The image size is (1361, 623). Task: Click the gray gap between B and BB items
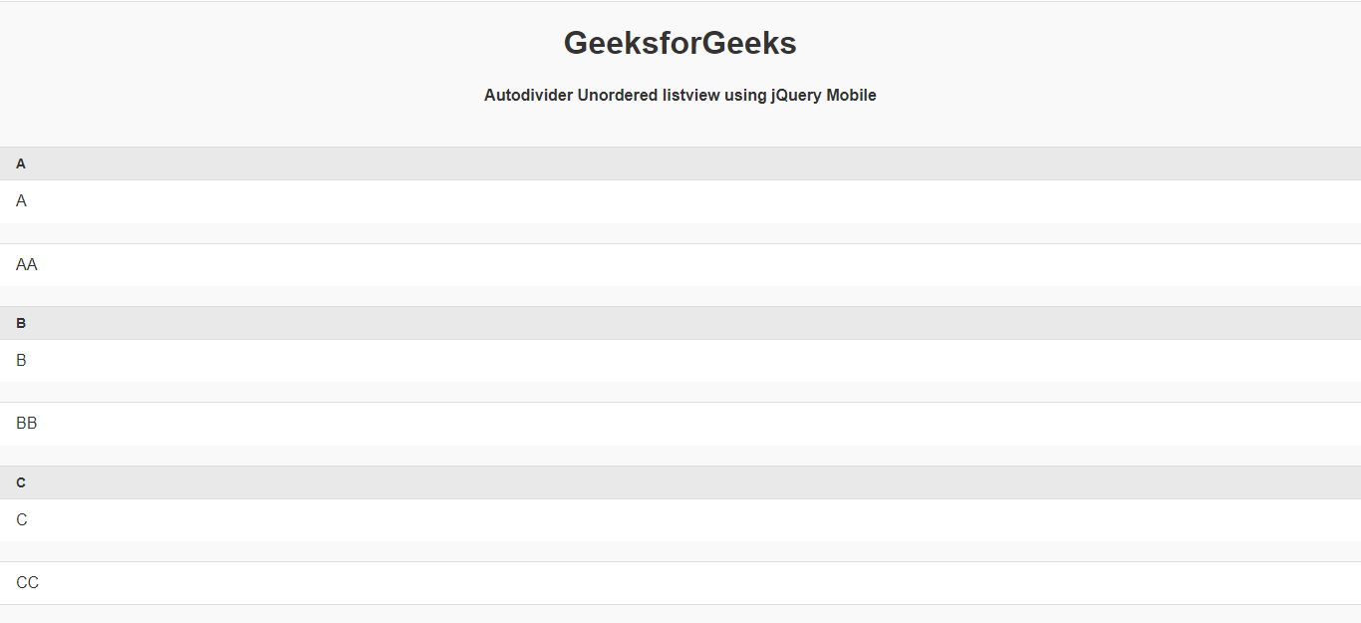[680, 392]
